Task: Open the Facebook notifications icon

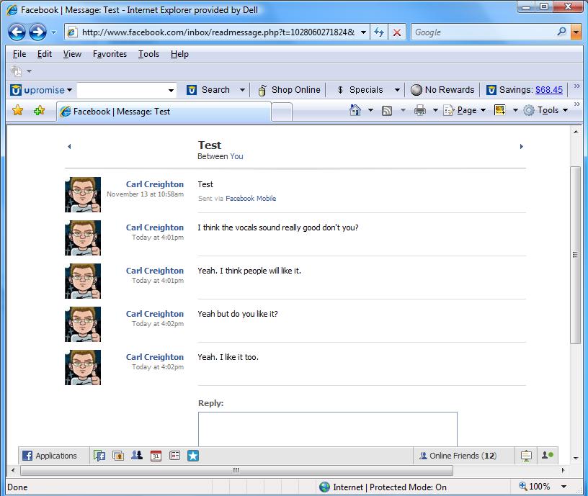Action: [x=526, y=456]
